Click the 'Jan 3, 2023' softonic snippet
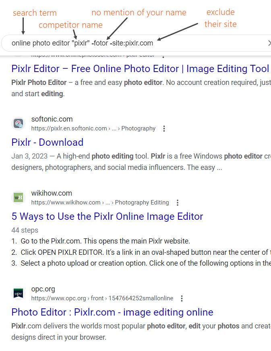Viewport: 271px width, 351px height. pos(141,162)
